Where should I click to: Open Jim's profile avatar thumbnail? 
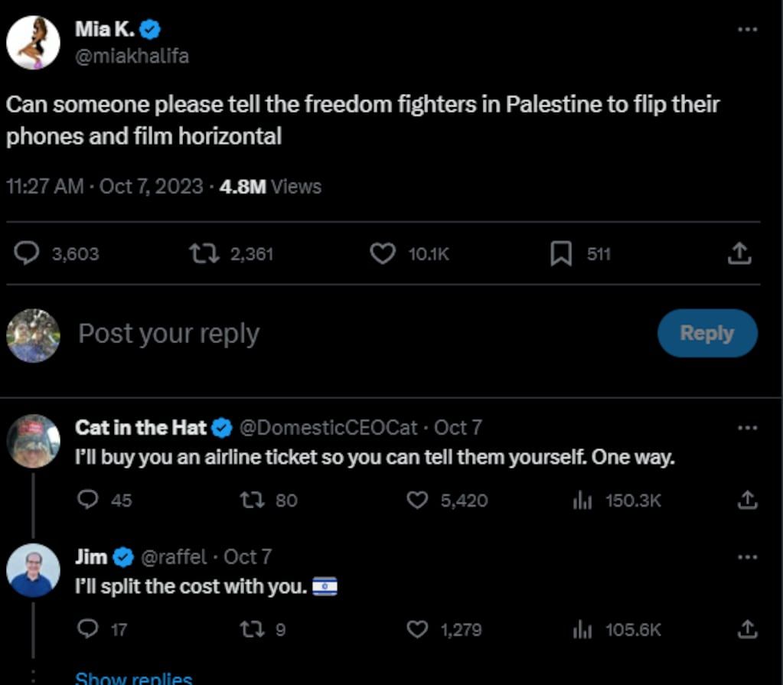(32, 570)
